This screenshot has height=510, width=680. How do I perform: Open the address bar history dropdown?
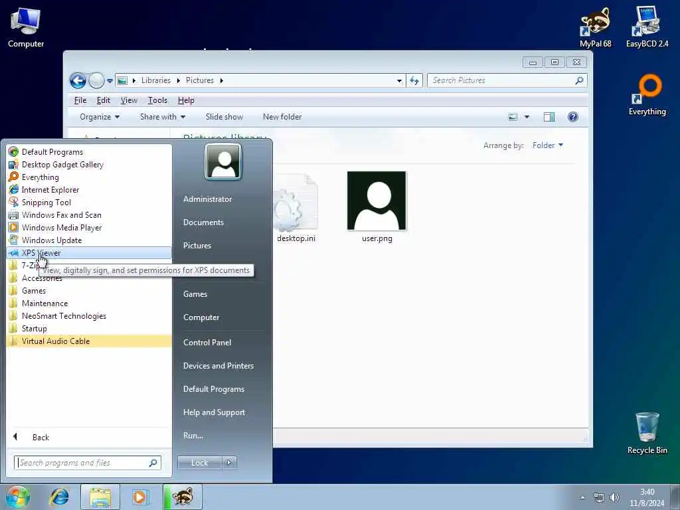coord(399,80)
